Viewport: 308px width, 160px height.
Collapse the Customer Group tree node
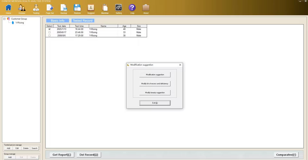click(x=4, y=19)
